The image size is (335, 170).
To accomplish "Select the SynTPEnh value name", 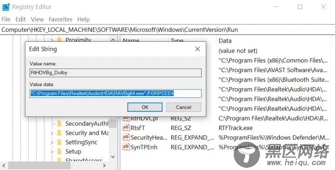I will point(144,147).
